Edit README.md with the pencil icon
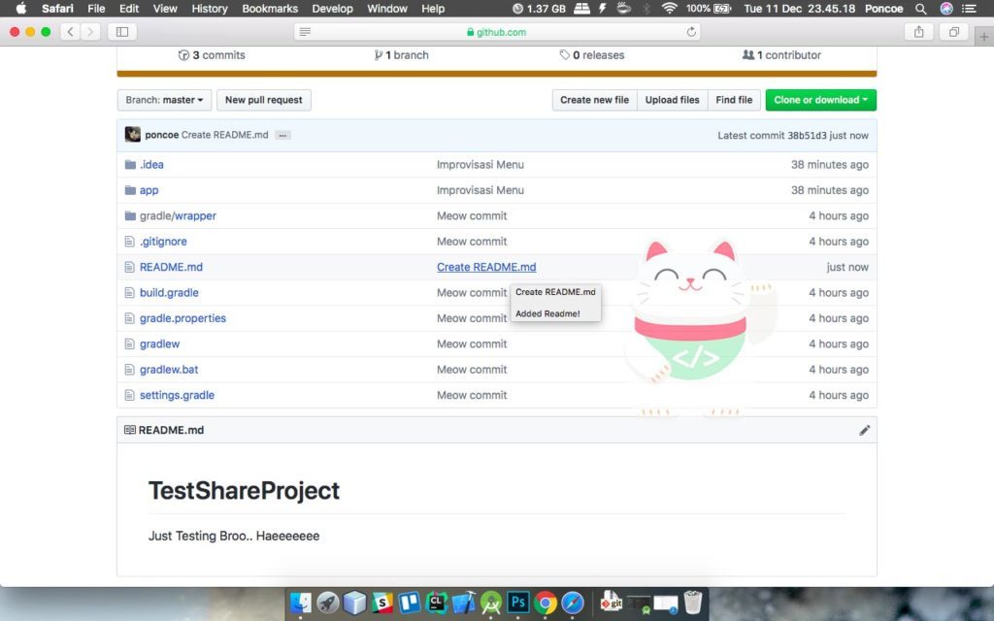This screenshot has width=994, height=621. click(x=865, y=430)
